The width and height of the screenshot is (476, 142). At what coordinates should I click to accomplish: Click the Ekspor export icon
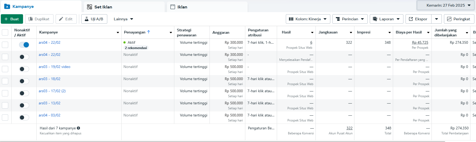pos(411,19)
